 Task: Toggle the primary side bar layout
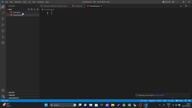pos(164,2)
